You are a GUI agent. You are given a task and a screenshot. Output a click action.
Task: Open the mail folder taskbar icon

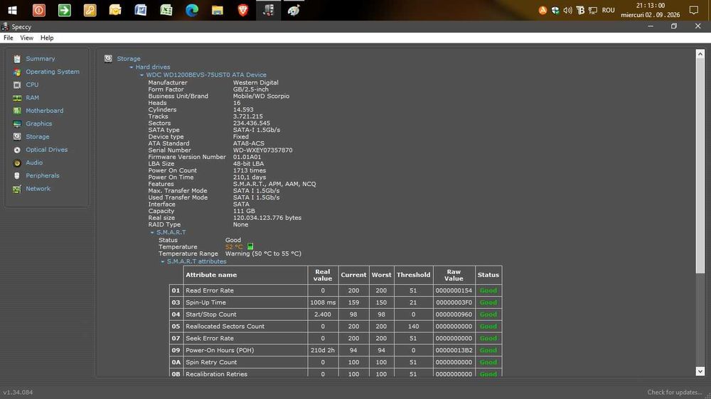[115, 10]
